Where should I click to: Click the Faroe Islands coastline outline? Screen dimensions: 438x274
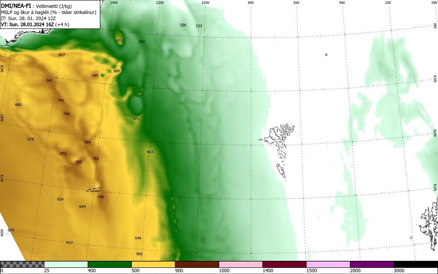[277, 150]
